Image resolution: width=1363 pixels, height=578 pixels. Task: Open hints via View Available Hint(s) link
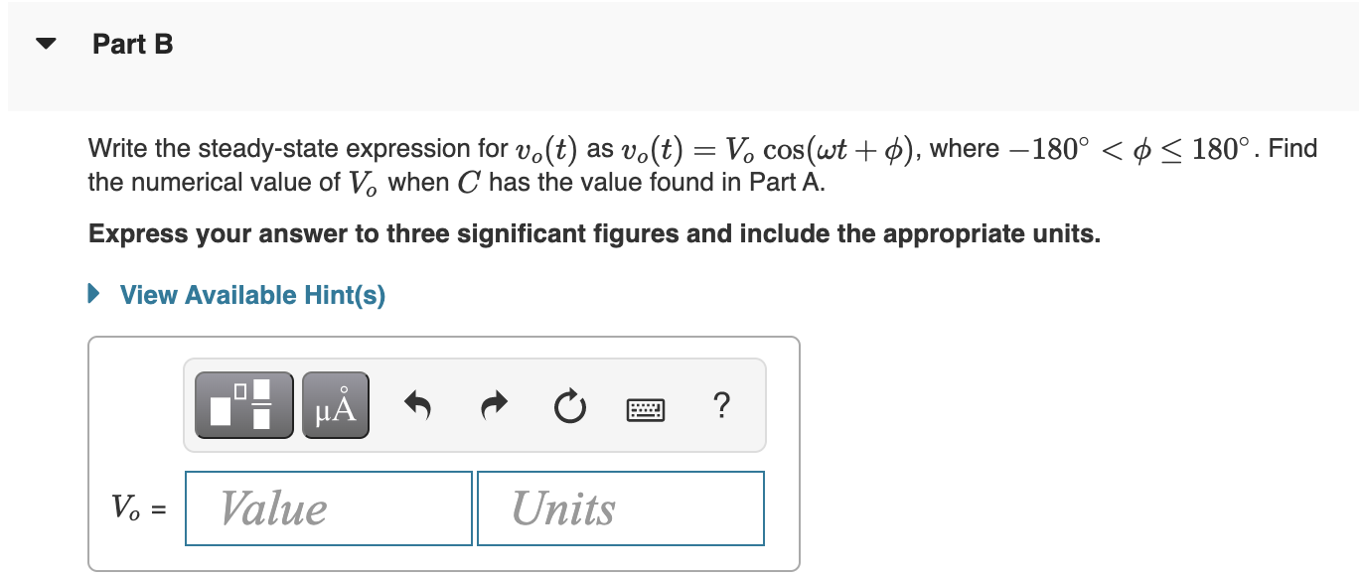tap(250, 294)
